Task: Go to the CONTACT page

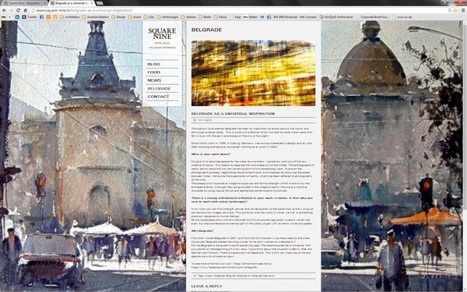Action: 158,97
